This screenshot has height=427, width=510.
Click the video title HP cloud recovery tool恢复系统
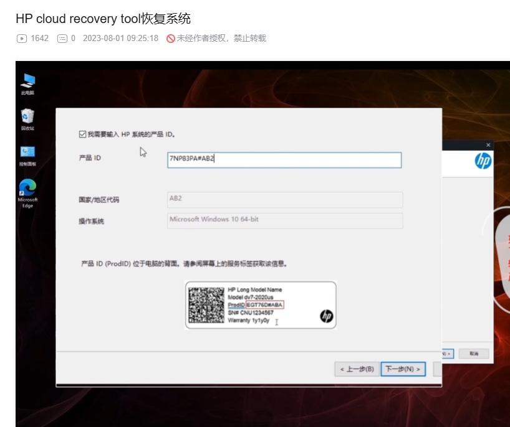pyautogui.click(x=103, y=19)
